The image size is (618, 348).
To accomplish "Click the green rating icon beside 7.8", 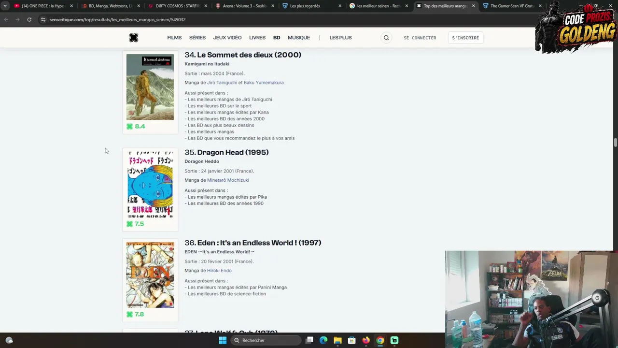I will click(x=129, y=314).
